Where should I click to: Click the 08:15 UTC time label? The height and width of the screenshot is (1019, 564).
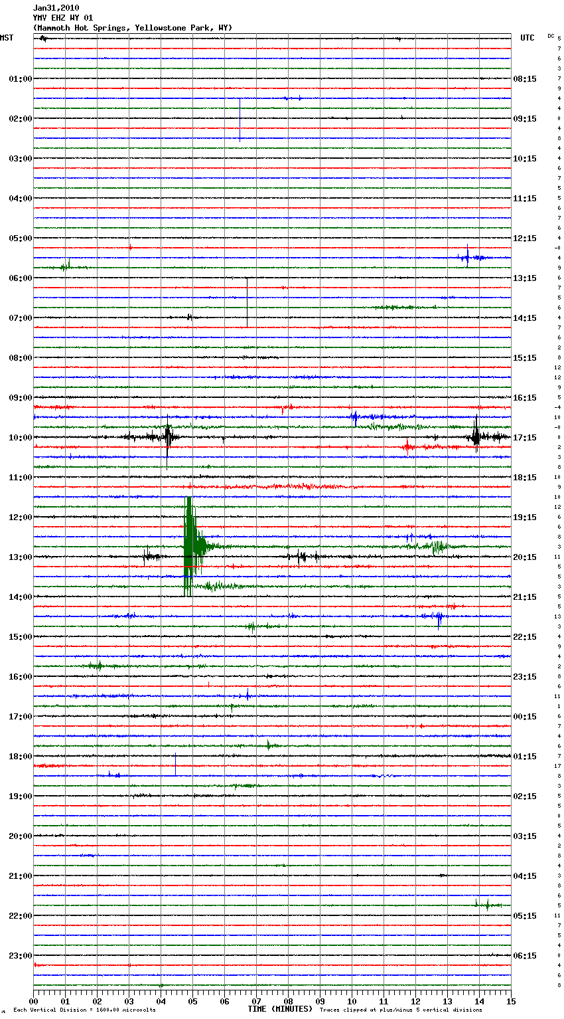pyautogui.click(x=525, y=79)
